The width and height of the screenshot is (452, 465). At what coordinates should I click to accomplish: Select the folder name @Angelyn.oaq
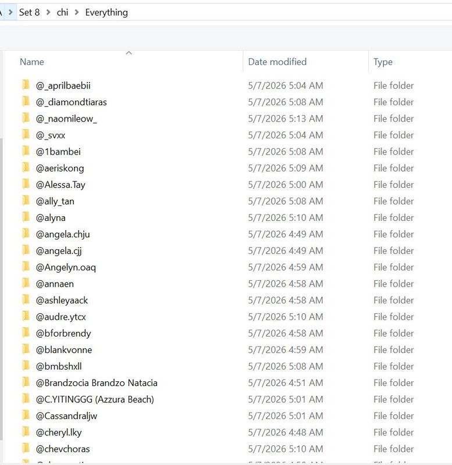pos(66,267)
